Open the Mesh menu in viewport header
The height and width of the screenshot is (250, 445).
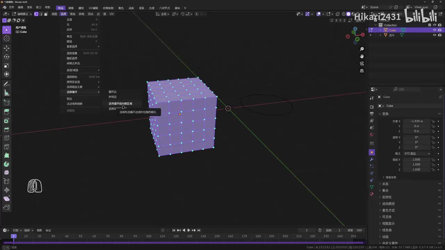click(x=82, y=14)
